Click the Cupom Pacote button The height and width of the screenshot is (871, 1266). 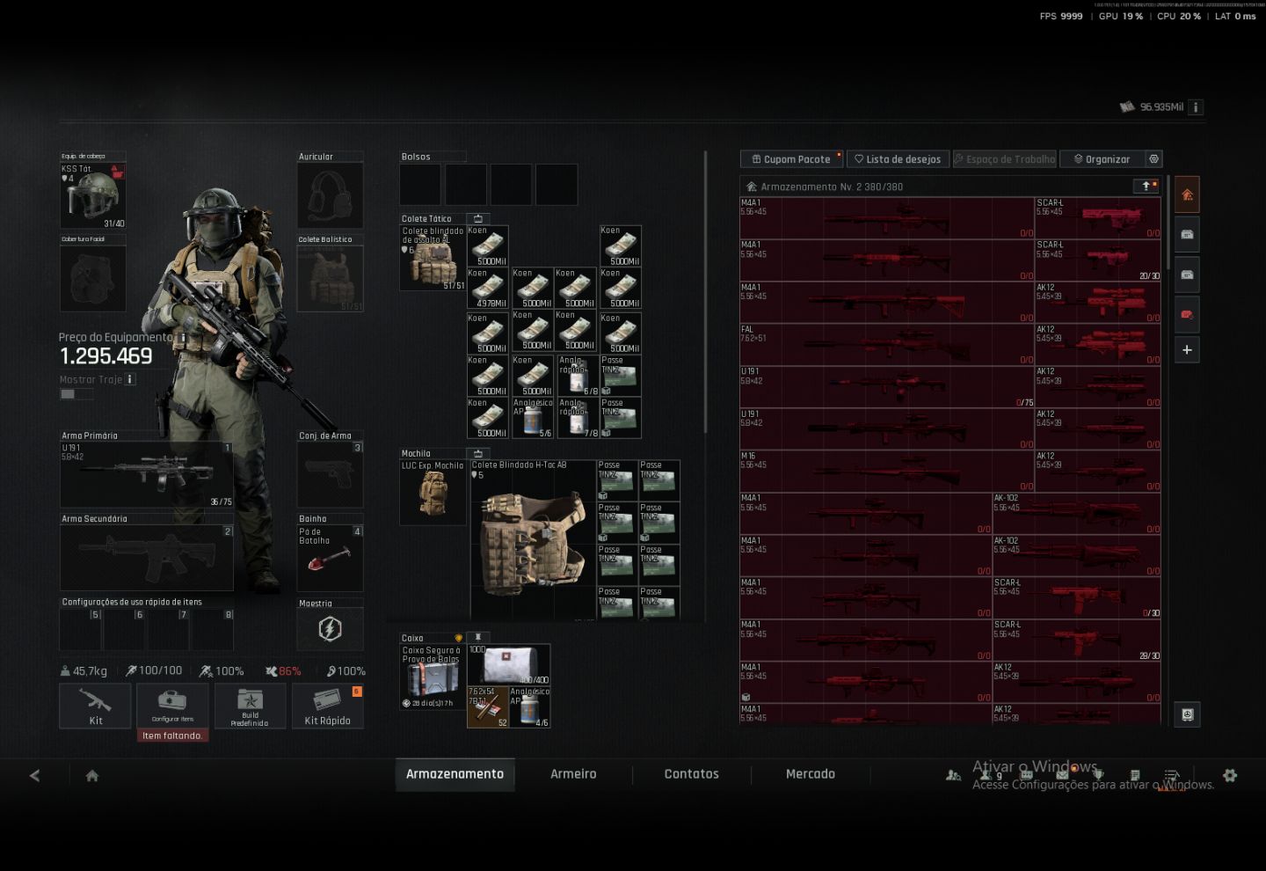(791, 159)
